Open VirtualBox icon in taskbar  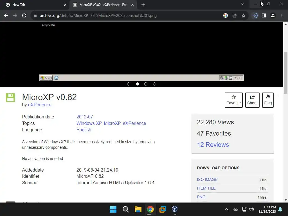pyautogui.click(x=175, y=209)
